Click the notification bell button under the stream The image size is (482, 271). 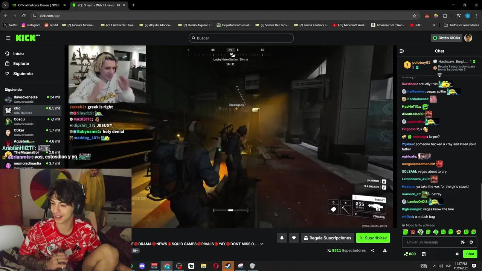[282, 238]
